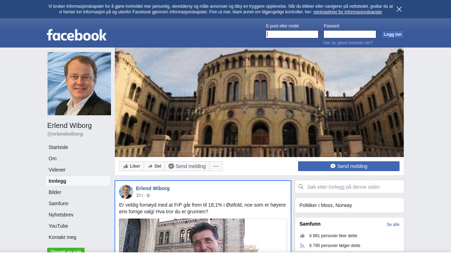
Task: Open Erlend Wiborg post author link
Action: [153, 188]
